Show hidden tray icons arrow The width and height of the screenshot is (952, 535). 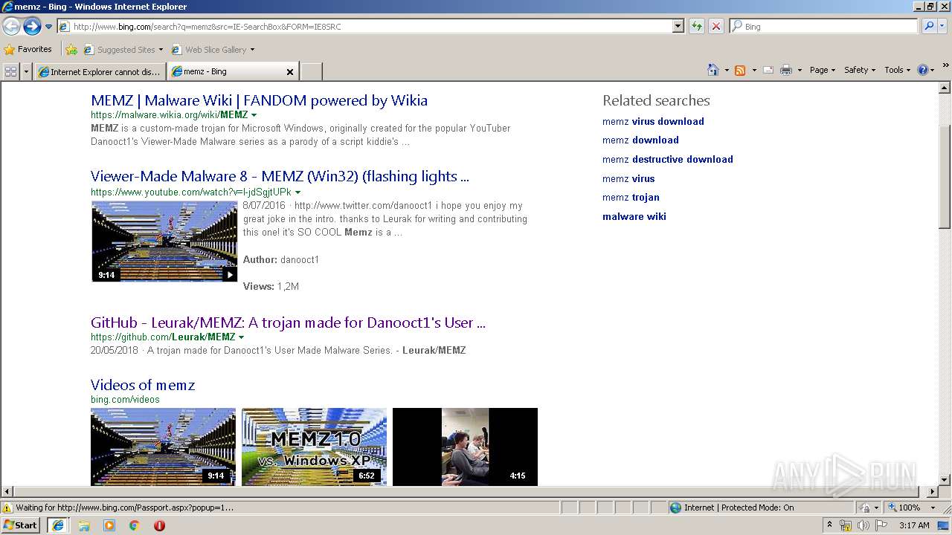click(x=829, y=525)
